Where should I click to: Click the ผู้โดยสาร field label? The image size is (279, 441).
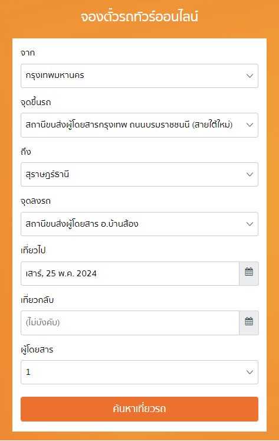pyautogui.click(x=37, y=349)
